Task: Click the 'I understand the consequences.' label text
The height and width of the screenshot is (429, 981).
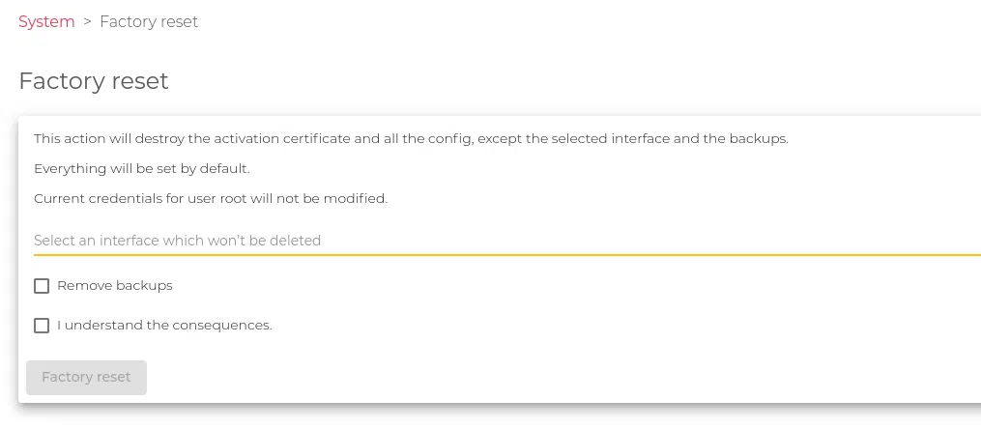Action: [x=164, y=326]
